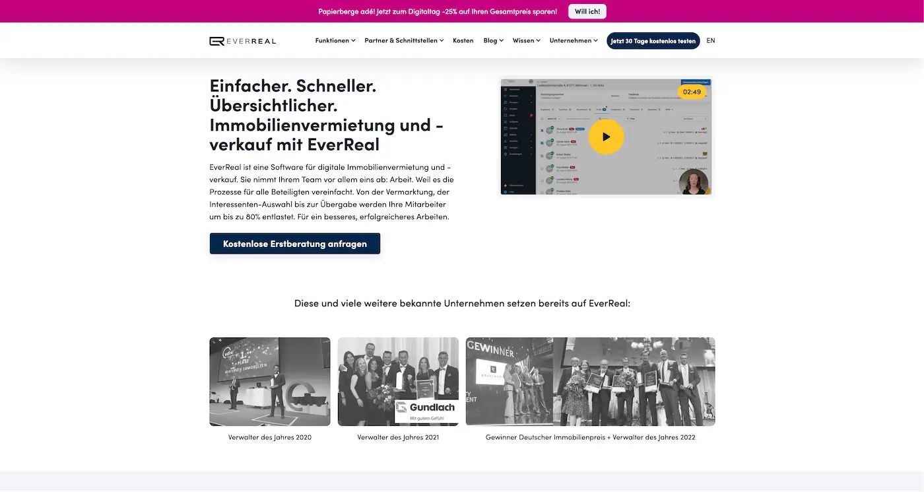Click the EverReal logo

[x=243, y=41]
